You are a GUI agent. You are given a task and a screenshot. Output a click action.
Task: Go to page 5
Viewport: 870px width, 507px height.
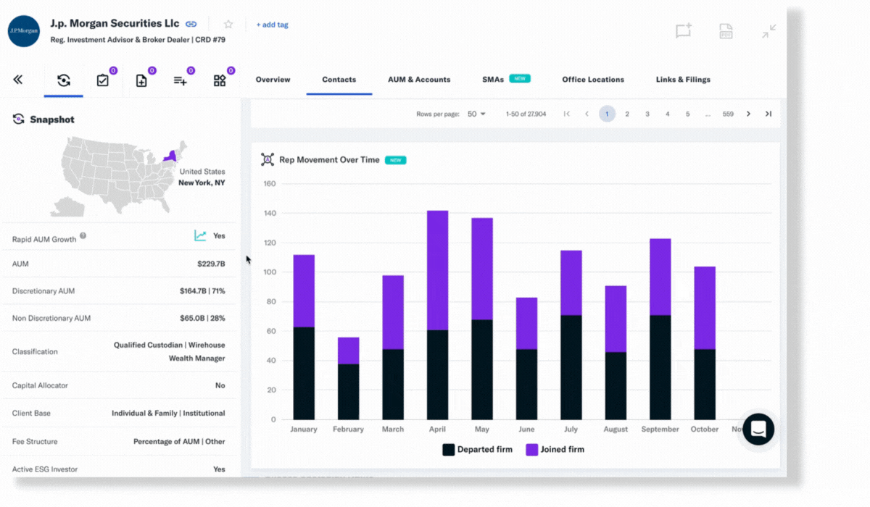pos(688,114)
